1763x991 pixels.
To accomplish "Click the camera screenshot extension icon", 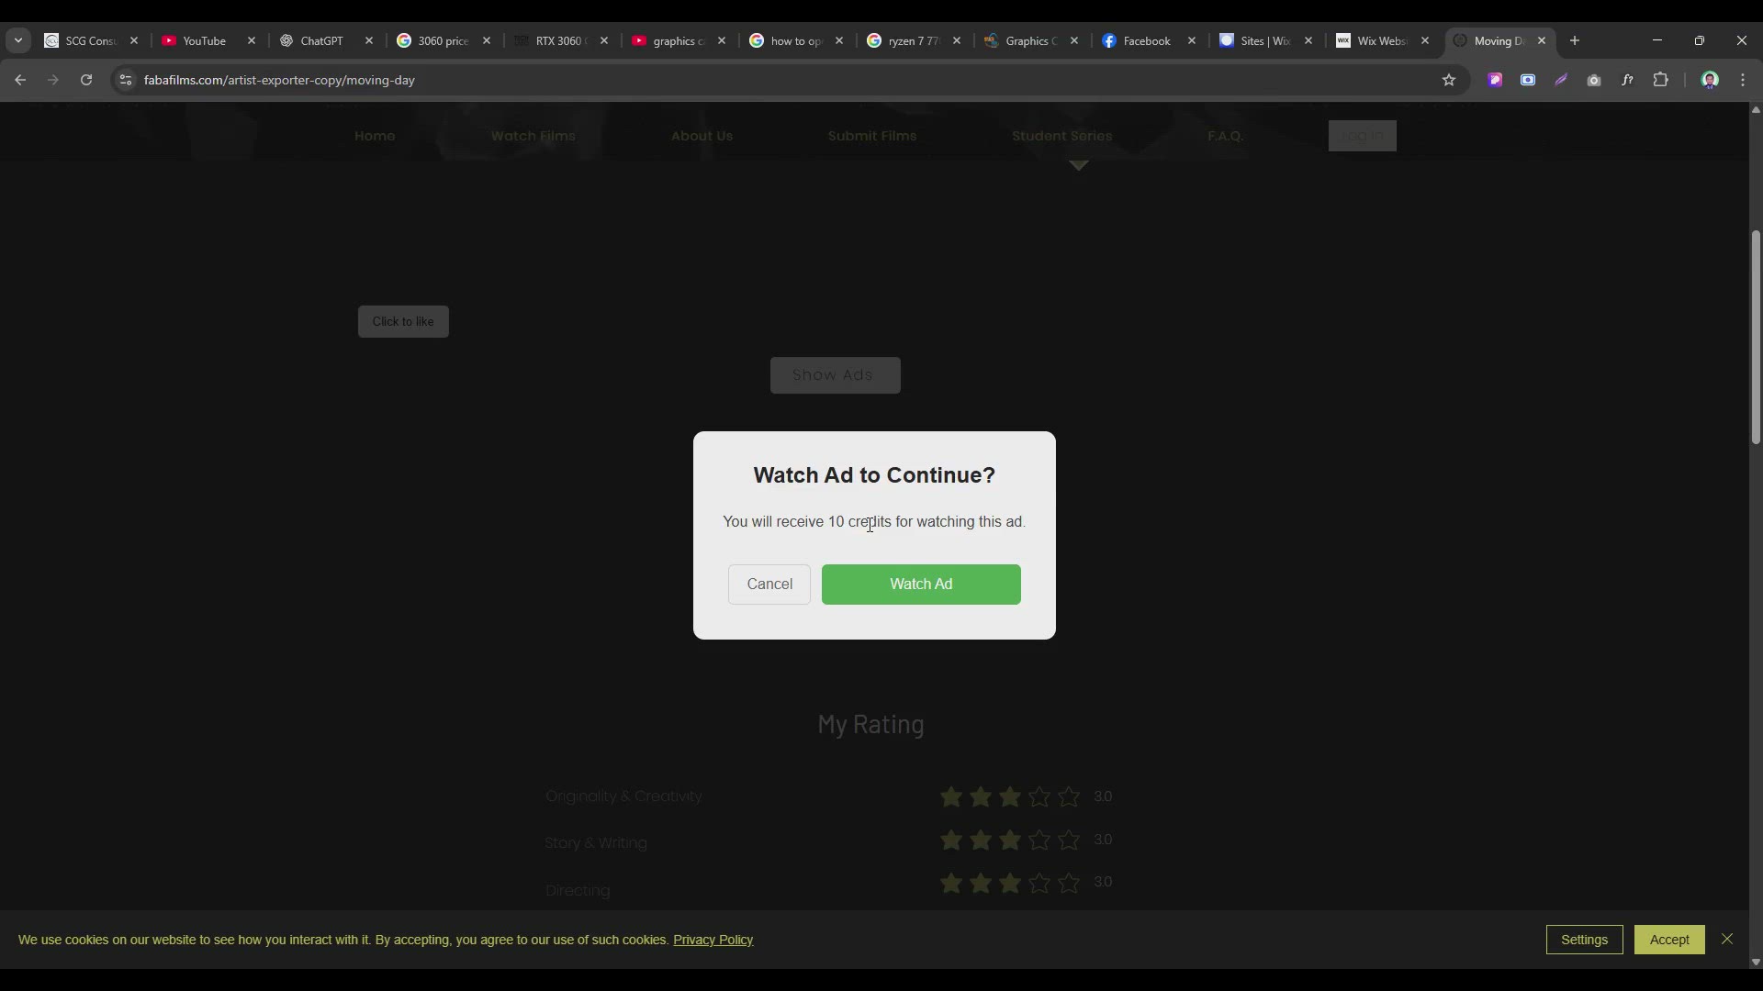I will [1594, 80].
